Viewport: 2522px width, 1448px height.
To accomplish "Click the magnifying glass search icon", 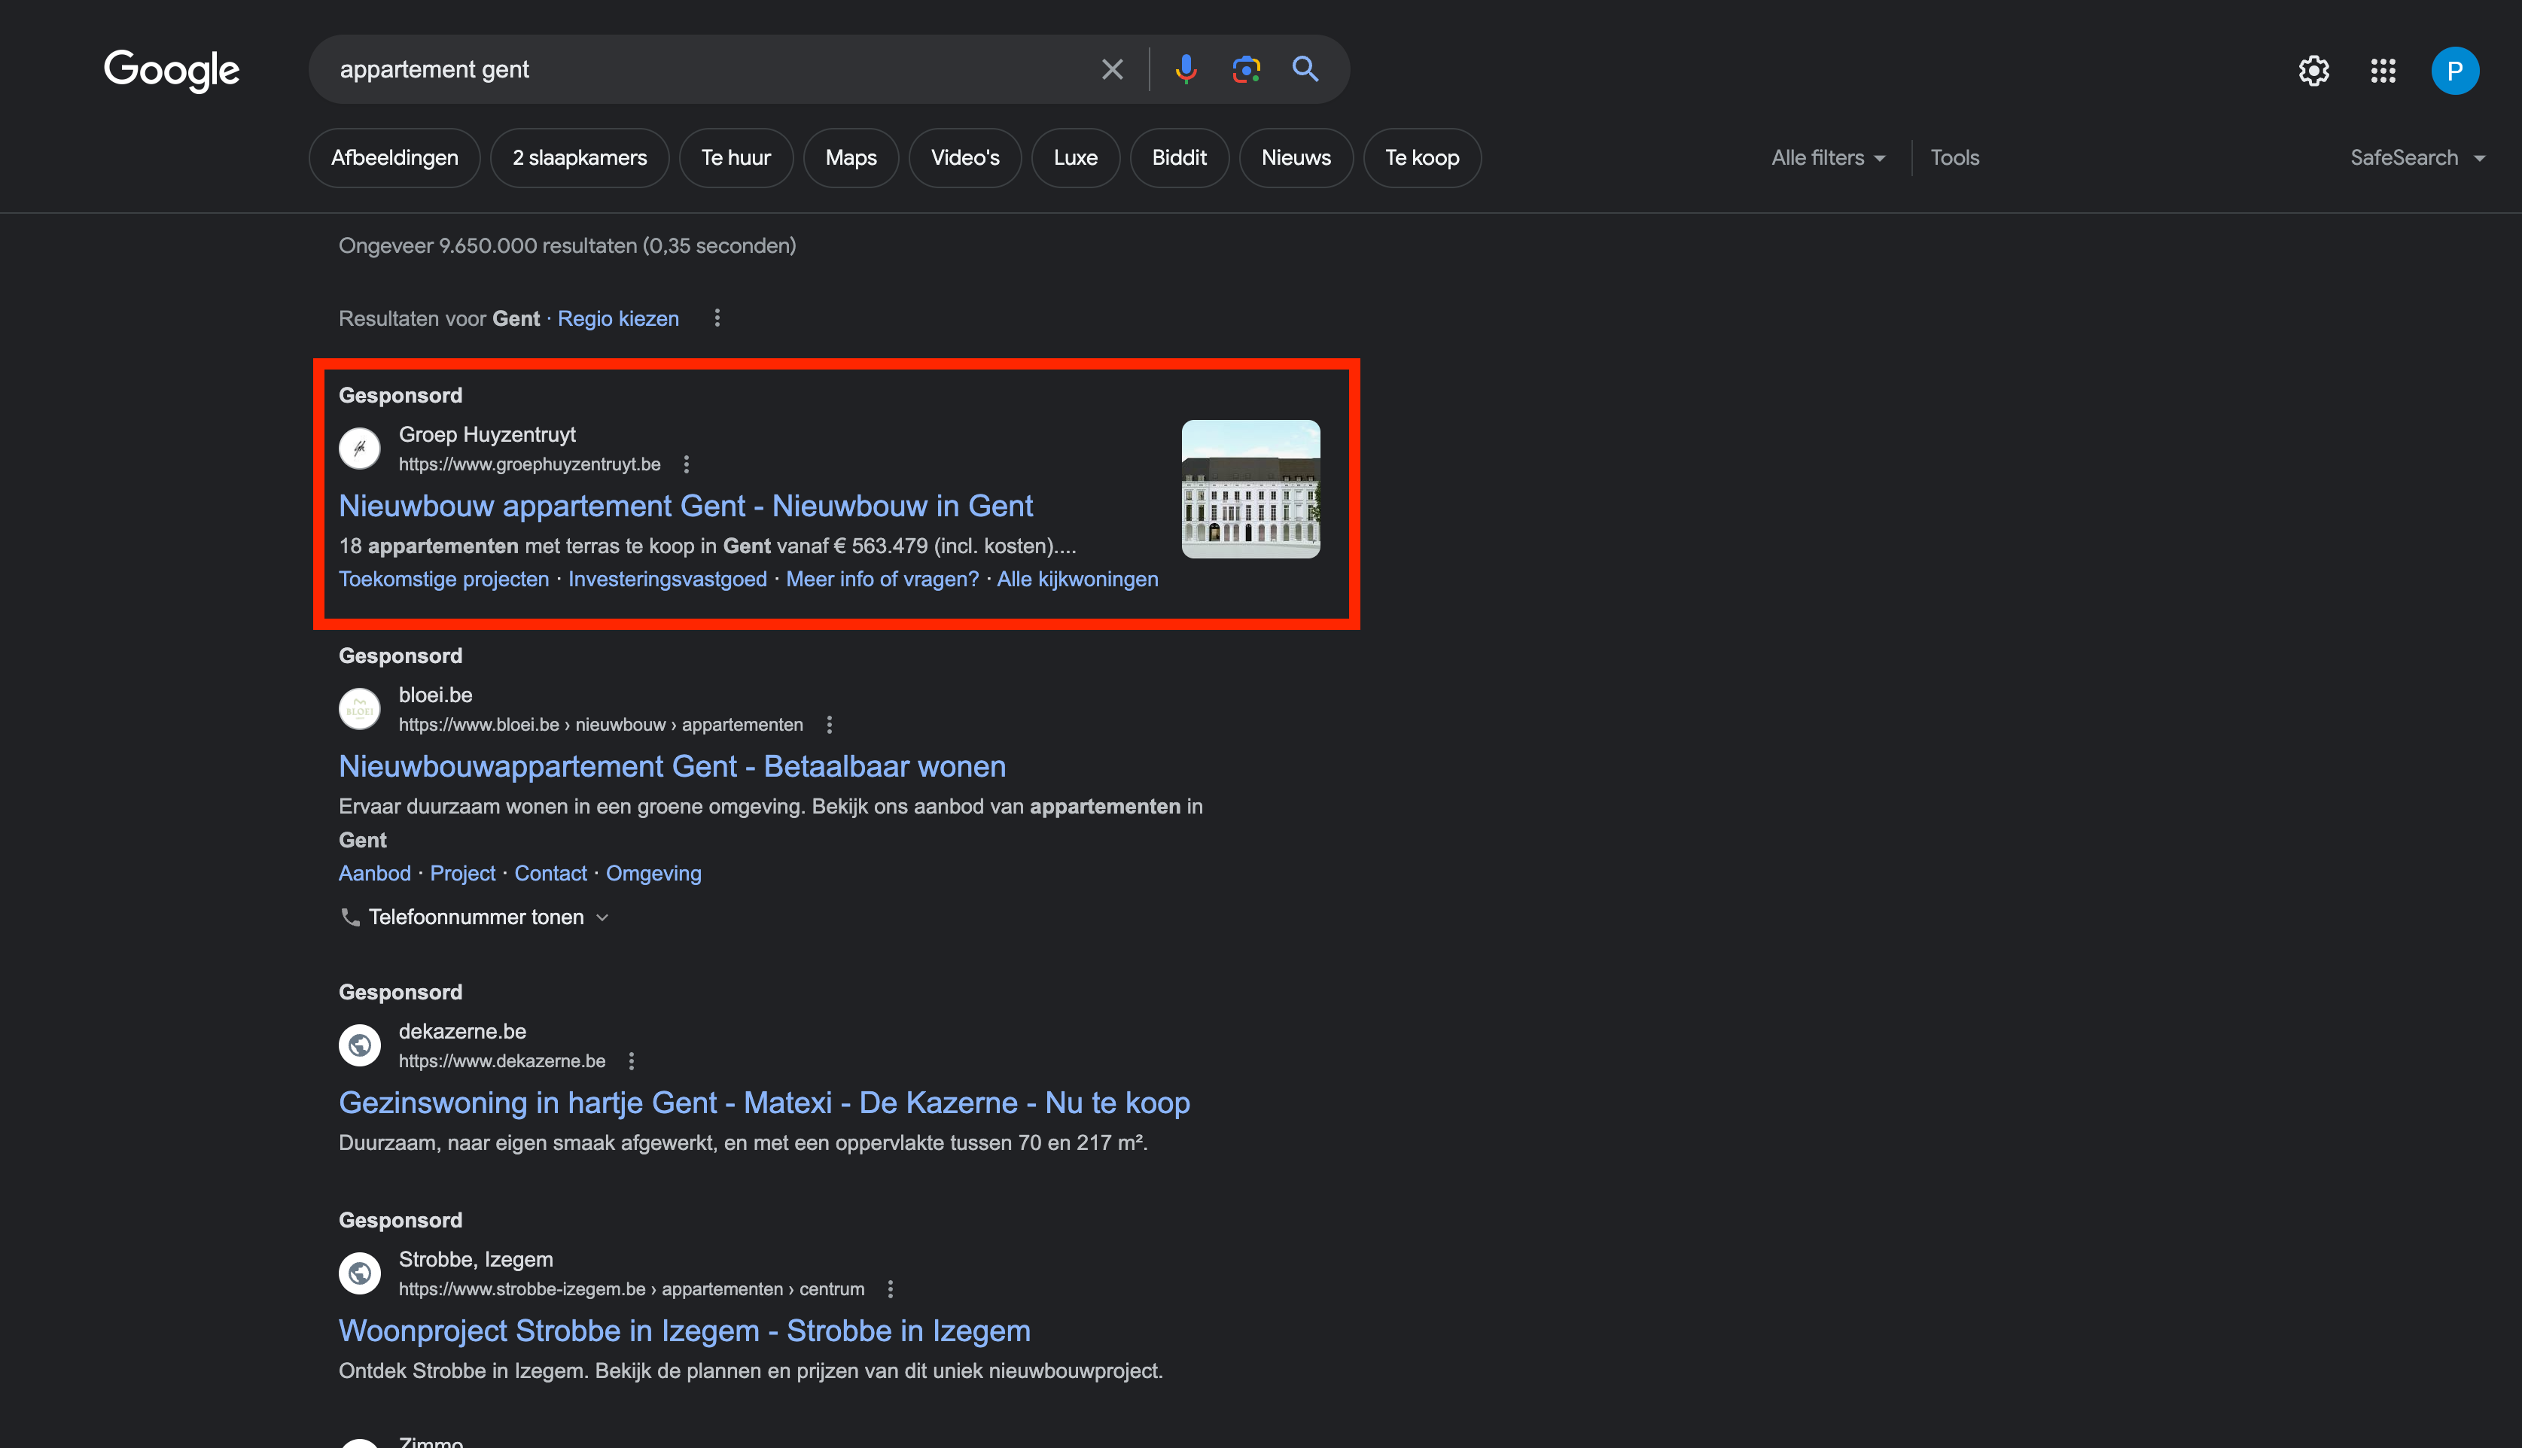I will (1305, 68).
